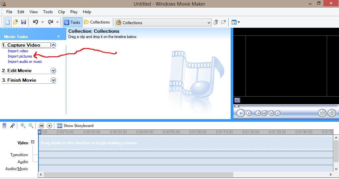Close the Movie Tasks pane

click(x=58, y=36)
